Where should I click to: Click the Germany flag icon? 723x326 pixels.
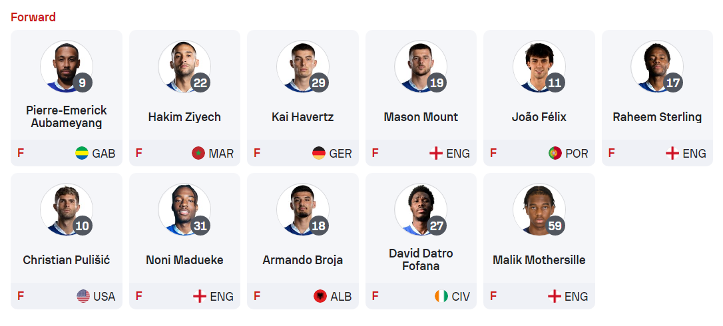(319, 153)
